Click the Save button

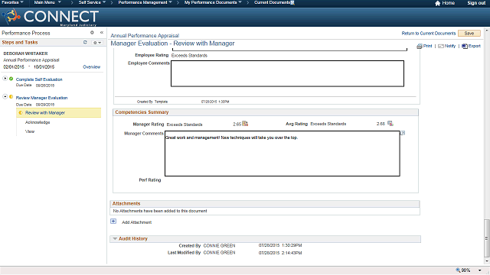[x=469, y=34]
